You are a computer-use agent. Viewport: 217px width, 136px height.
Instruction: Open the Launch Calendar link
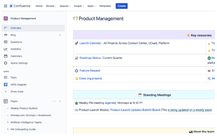click(x=90, y=43)
